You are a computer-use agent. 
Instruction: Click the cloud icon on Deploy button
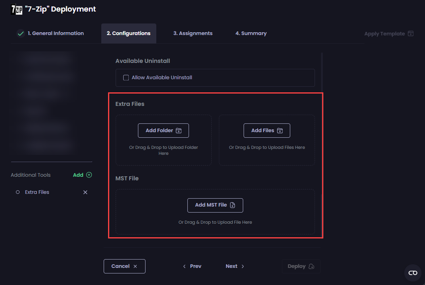click(x=311, y=266)
